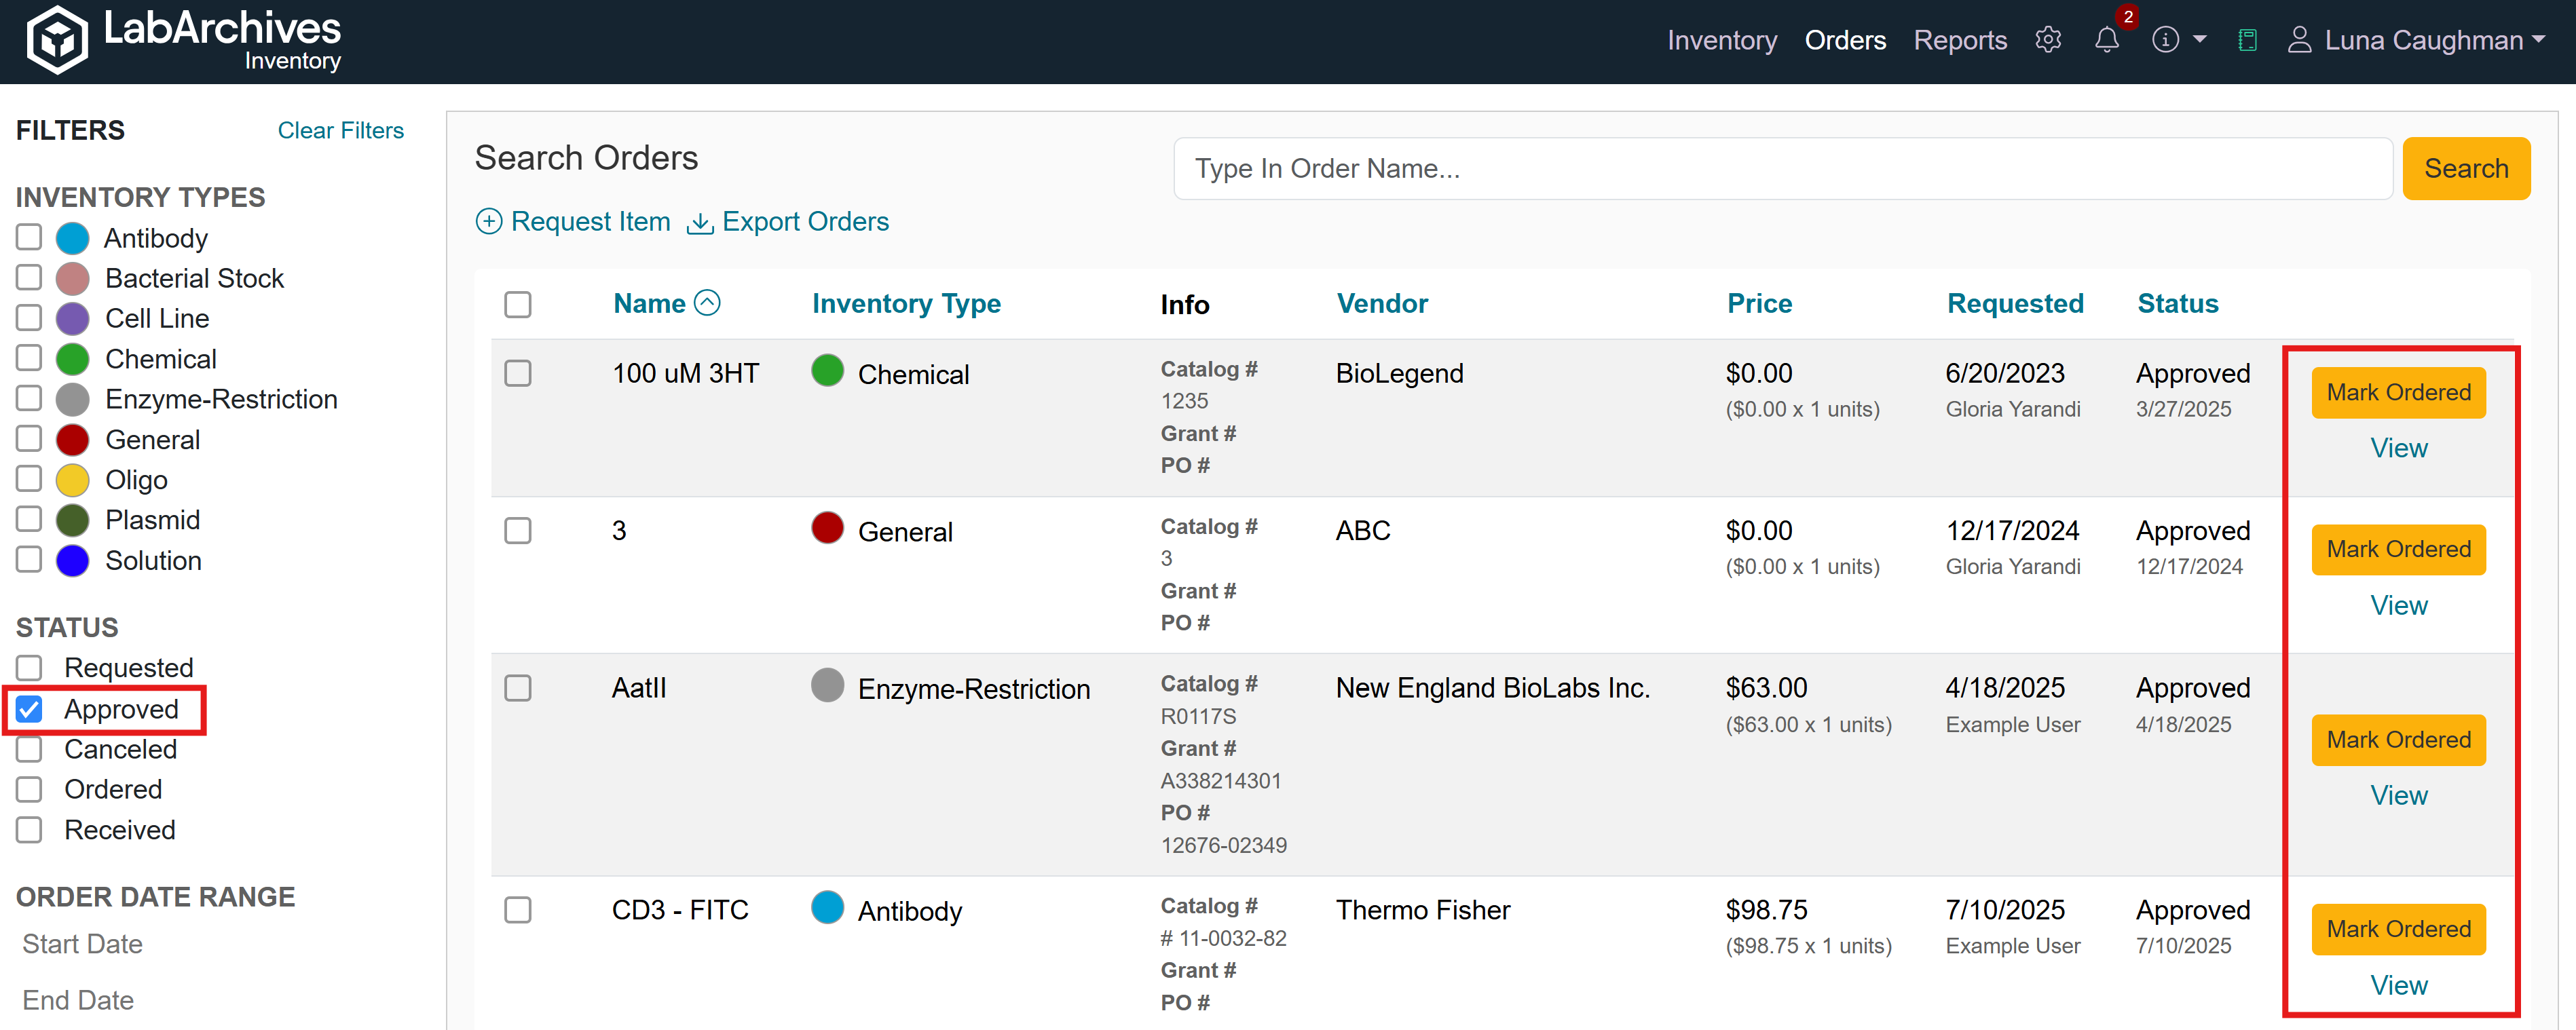
Task: Open the green notebook icon
Action: pos(2247,40)
